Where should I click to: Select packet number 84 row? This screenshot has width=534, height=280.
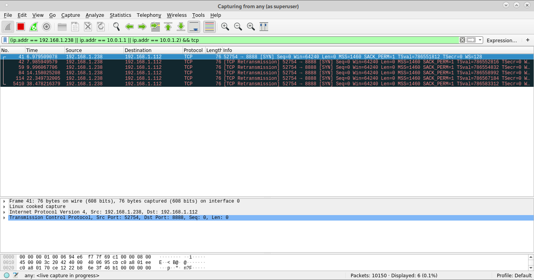click(267, 73)
